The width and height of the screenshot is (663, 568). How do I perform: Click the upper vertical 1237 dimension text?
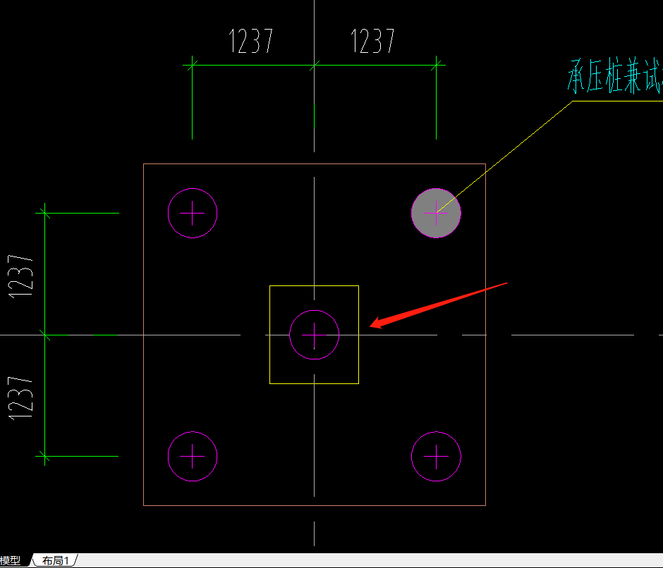[20, 276]
